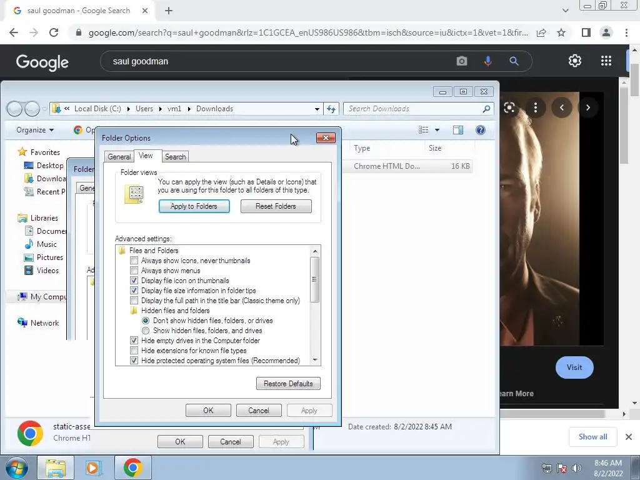This screenshot has width=640, height=480.
Task: Select Show hidden files, folders, and drives
Action: (146, 331)
